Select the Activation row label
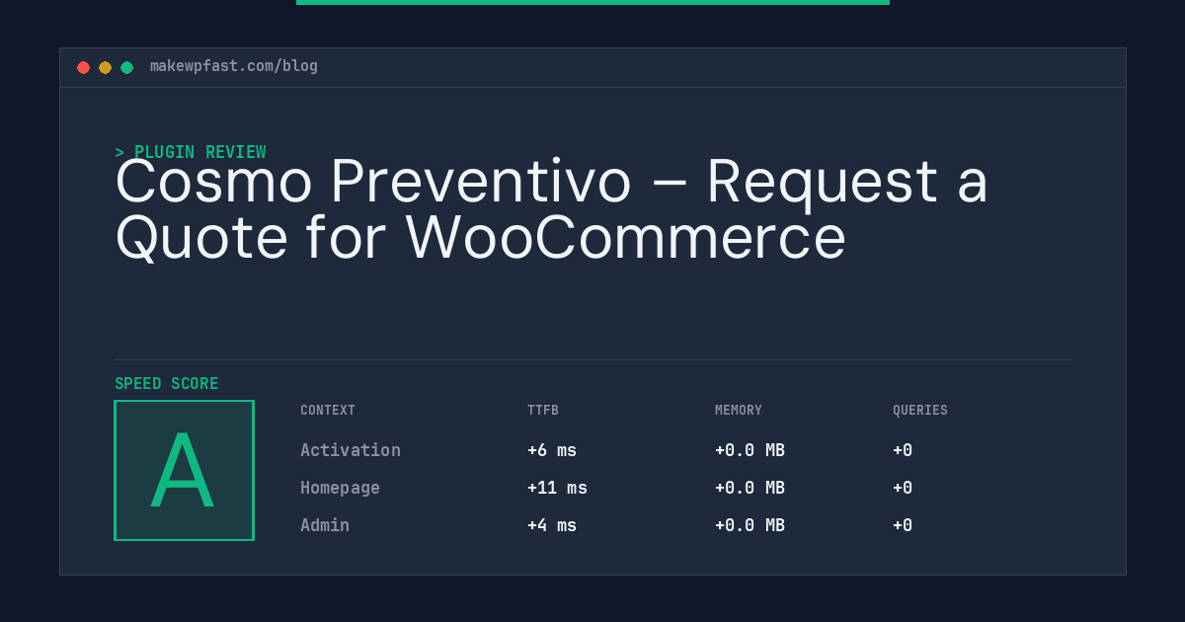This screenshot has height=622, width=1185. pyautogui.click(x=351, y=450)
